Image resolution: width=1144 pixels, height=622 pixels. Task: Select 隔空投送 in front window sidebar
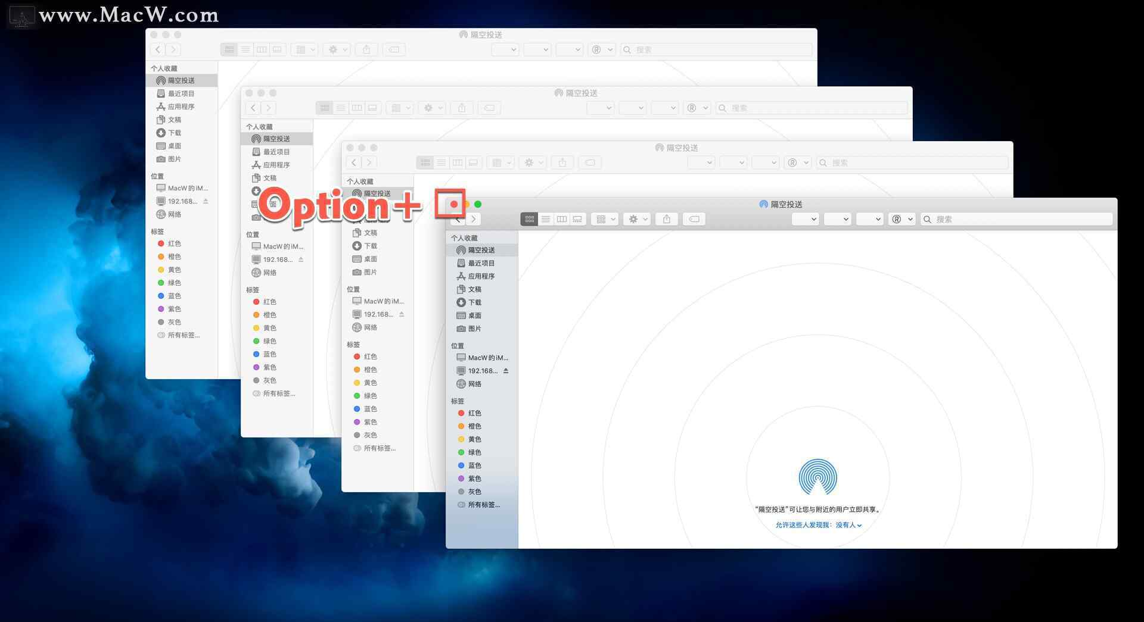coord(481,250)
